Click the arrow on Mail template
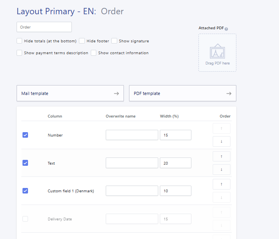 116,93
